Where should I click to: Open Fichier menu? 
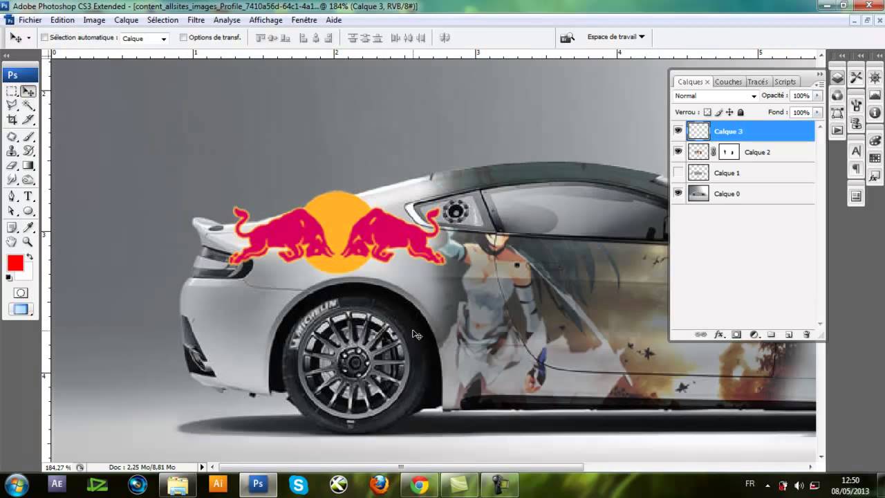point(30,20)
